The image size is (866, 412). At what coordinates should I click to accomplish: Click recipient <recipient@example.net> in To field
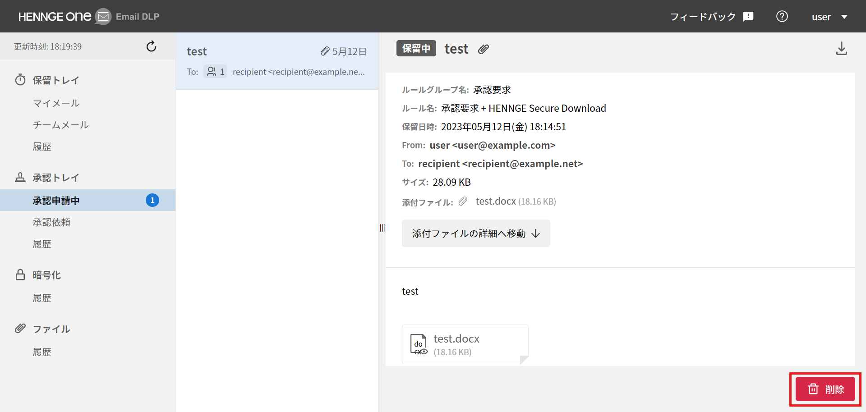501,164
